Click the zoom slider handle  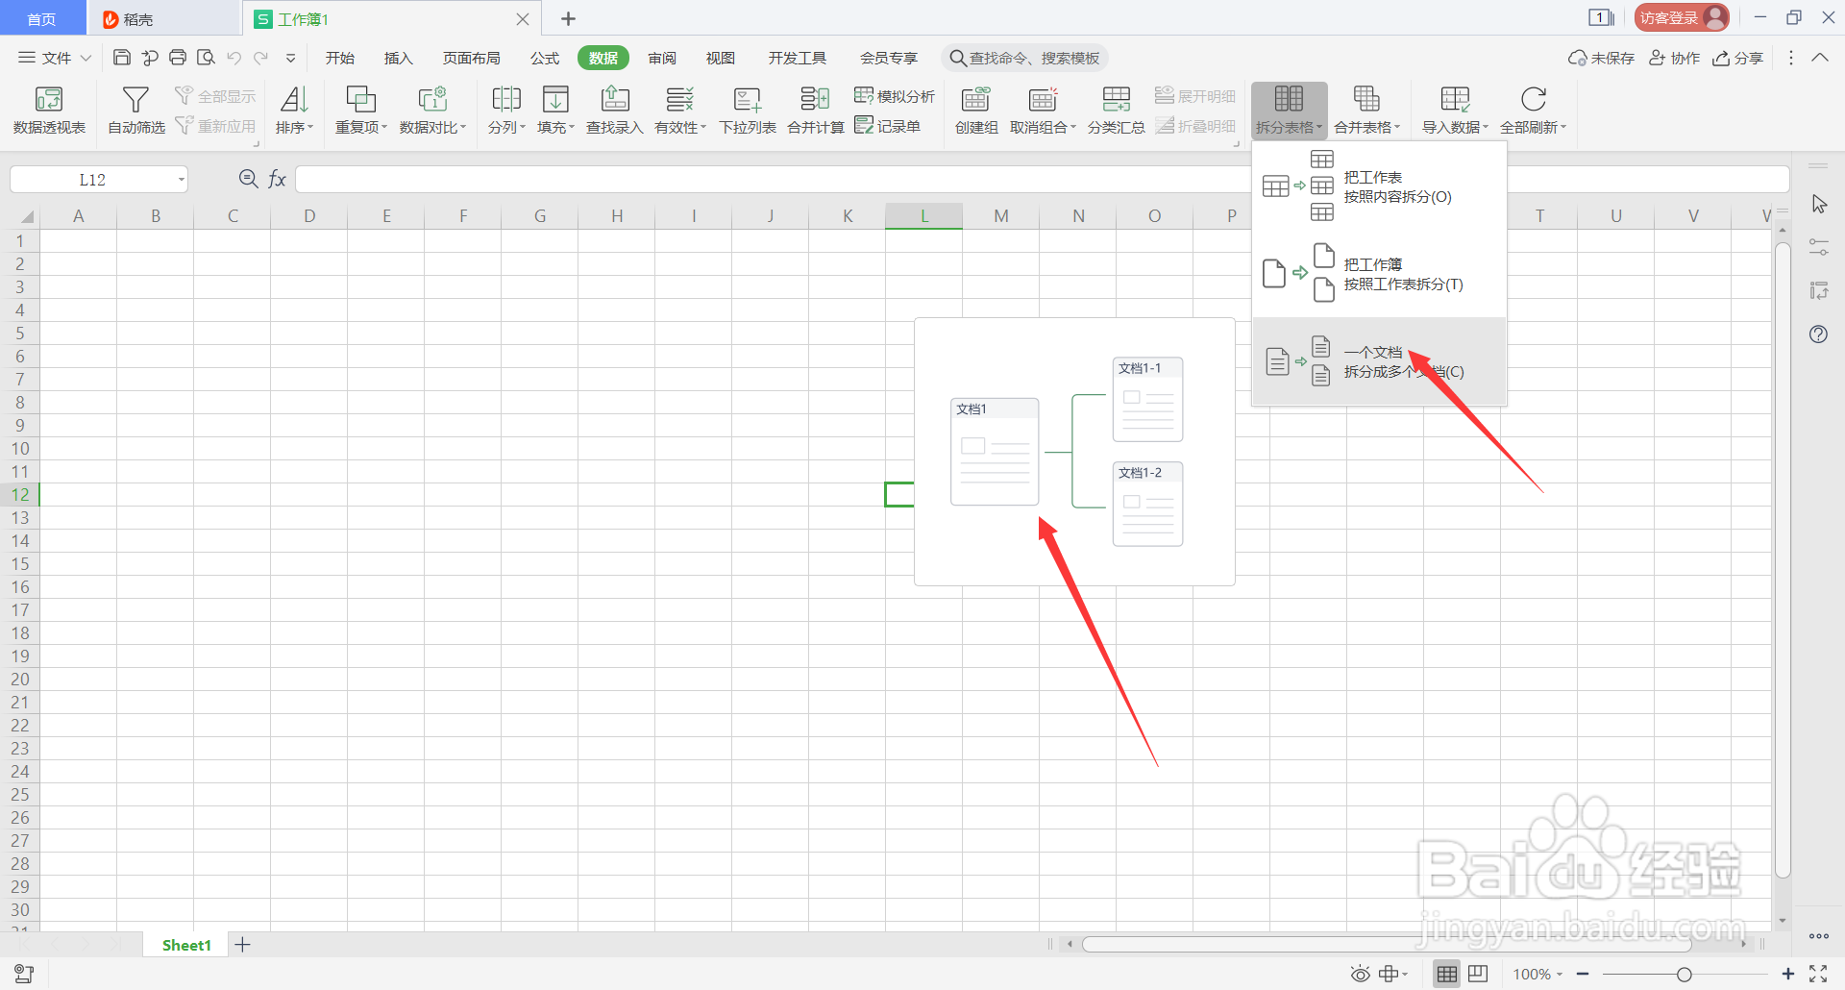pos(1684,975)
